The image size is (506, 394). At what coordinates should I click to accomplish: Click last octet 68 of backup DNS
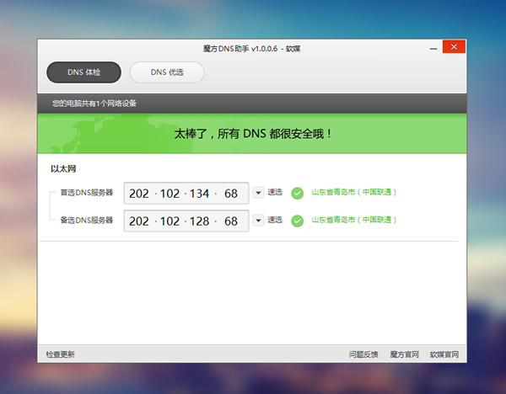pos(230,221)
